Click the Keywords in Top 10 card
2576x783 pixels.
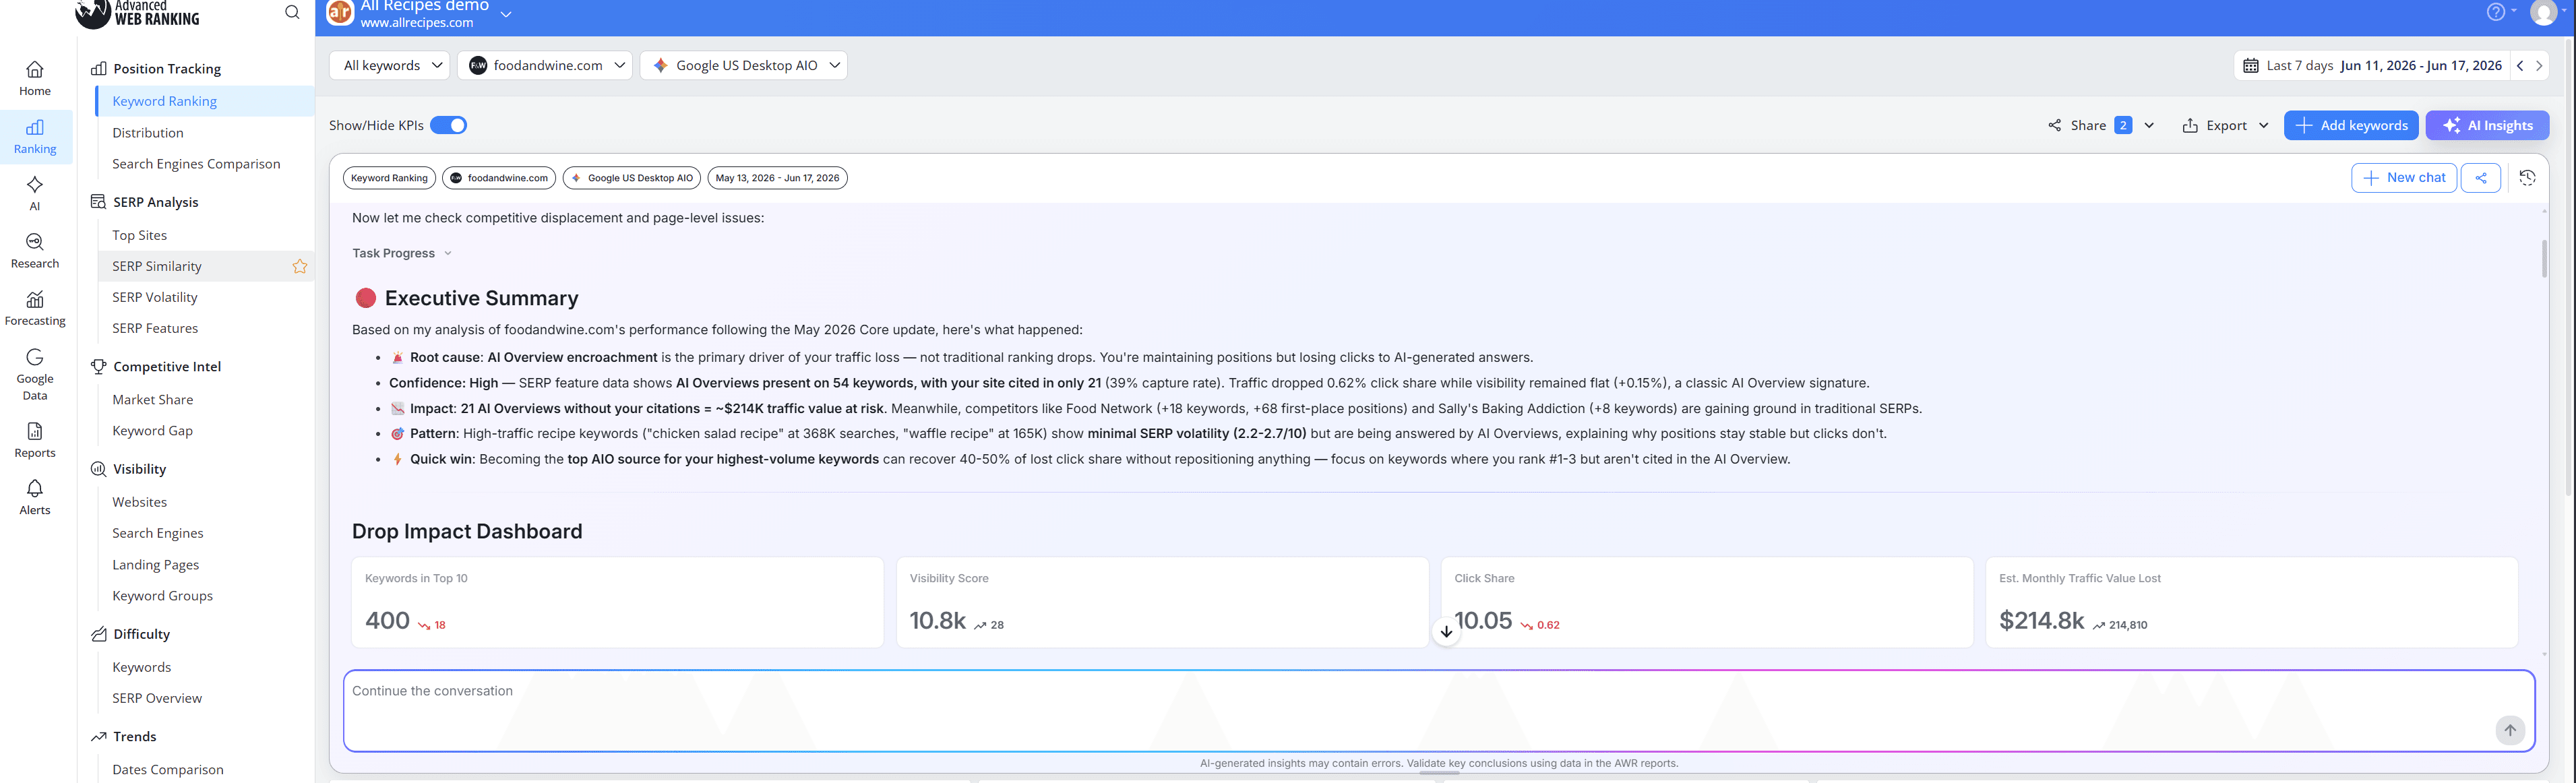617,602
